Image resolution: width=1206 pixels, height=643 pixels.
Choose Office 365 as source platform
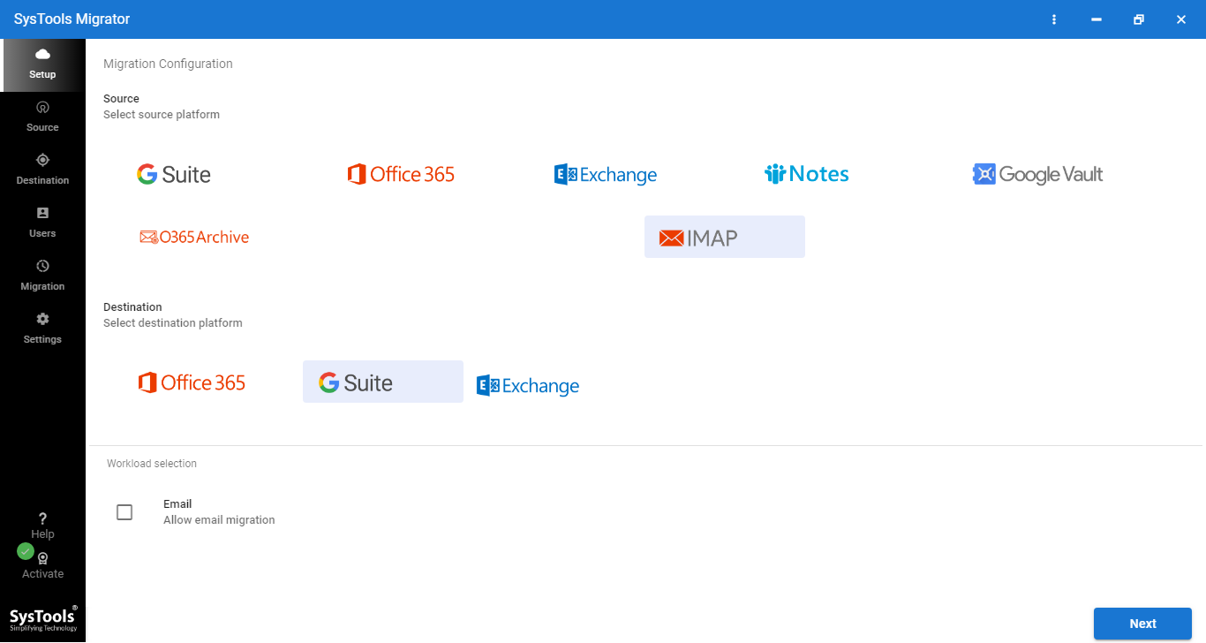401,174
